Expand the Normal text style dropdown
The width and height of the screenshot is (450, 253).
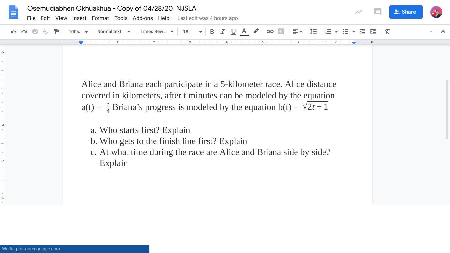pyautogui.click(x=114, y=32)
